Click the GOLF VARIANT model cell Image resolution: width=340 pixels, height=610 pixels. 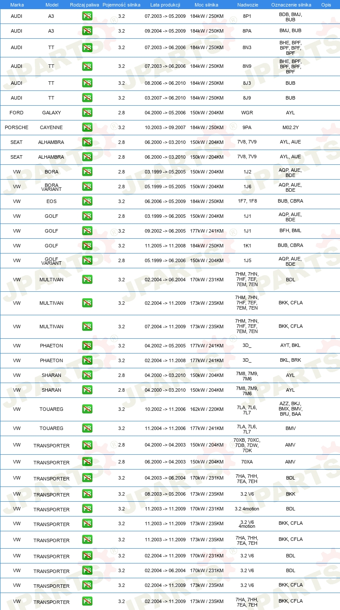[x=51, y=261]
